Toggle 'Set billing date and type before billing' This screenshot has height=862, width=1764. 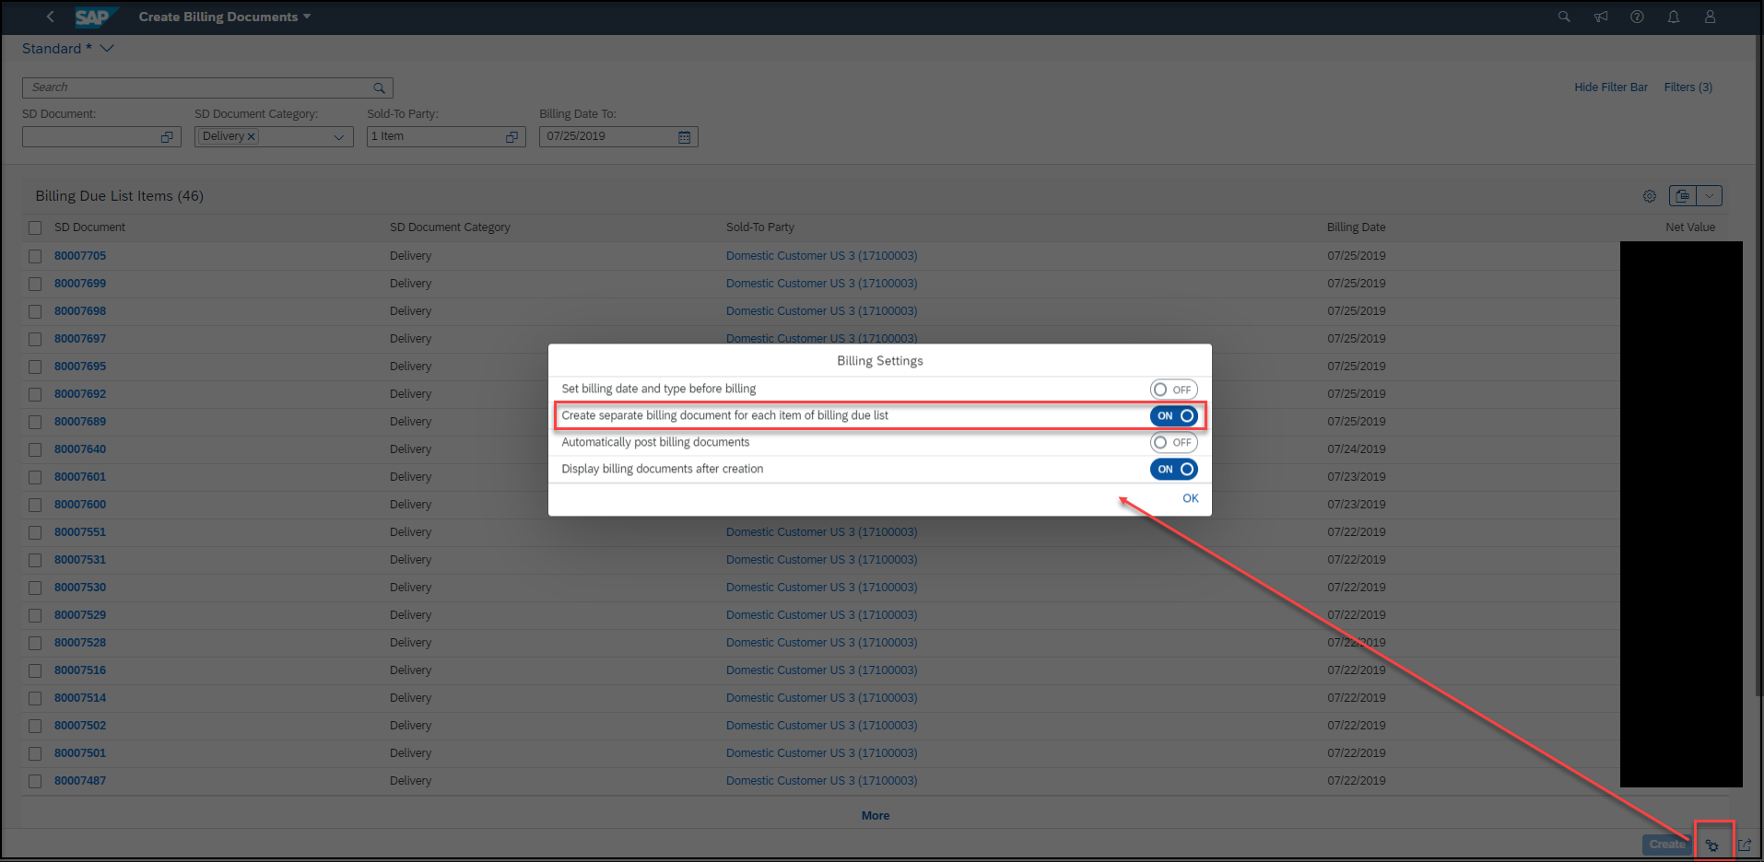tap(1173, 390)
